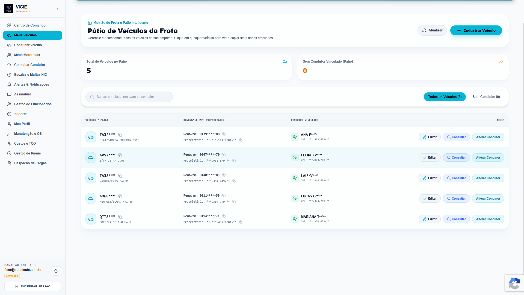Switch to the Sem Condutor (0) filter tab

[x=486, y=97]
